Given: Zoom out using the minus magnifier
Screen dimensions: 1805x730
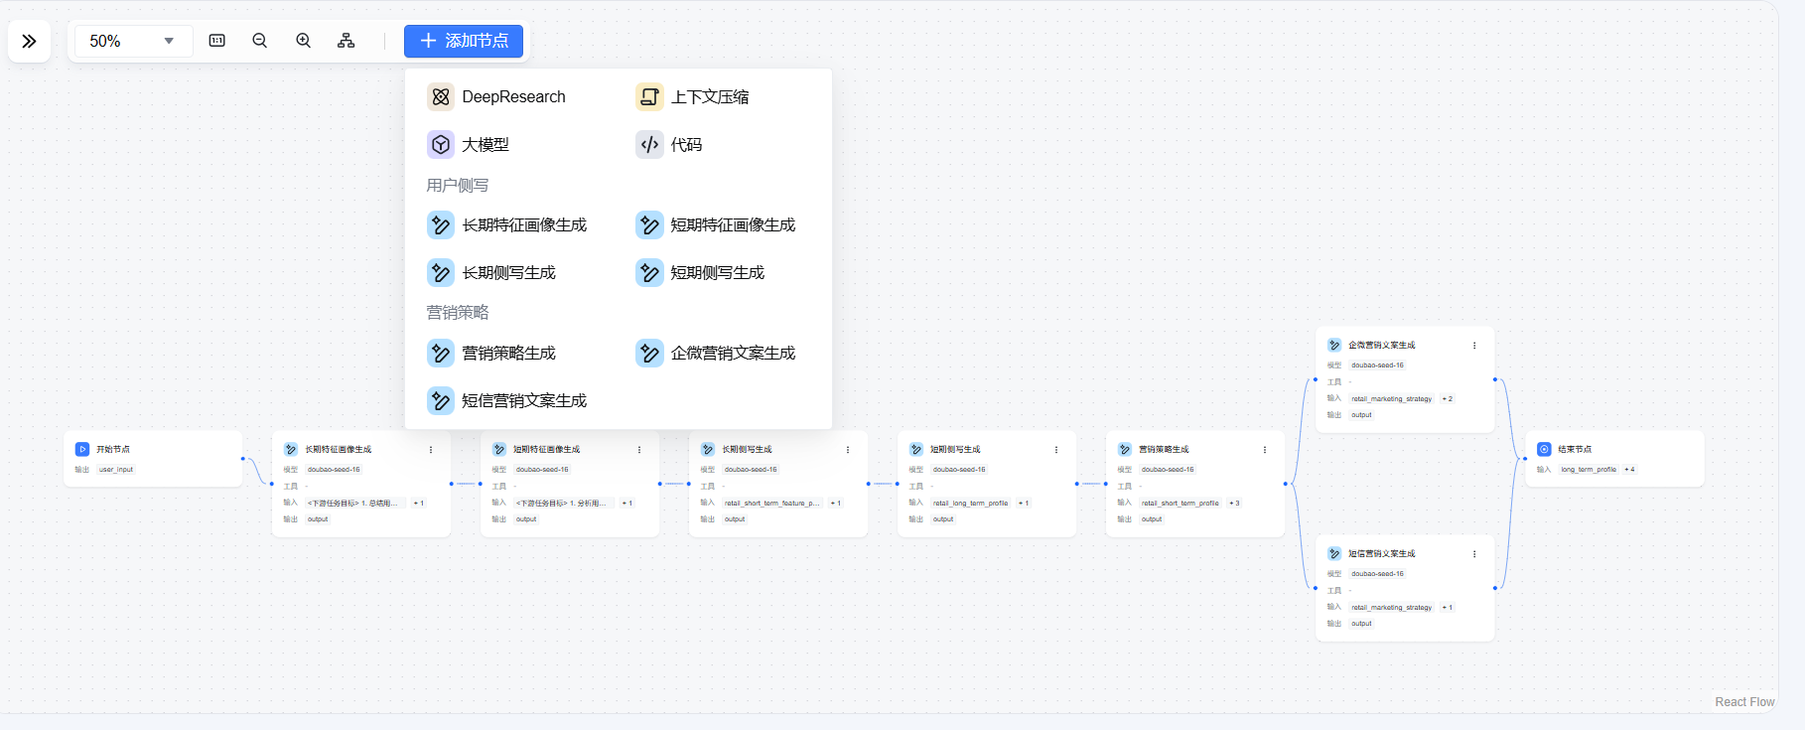Looking at the screenshot, I should (260, 41).
